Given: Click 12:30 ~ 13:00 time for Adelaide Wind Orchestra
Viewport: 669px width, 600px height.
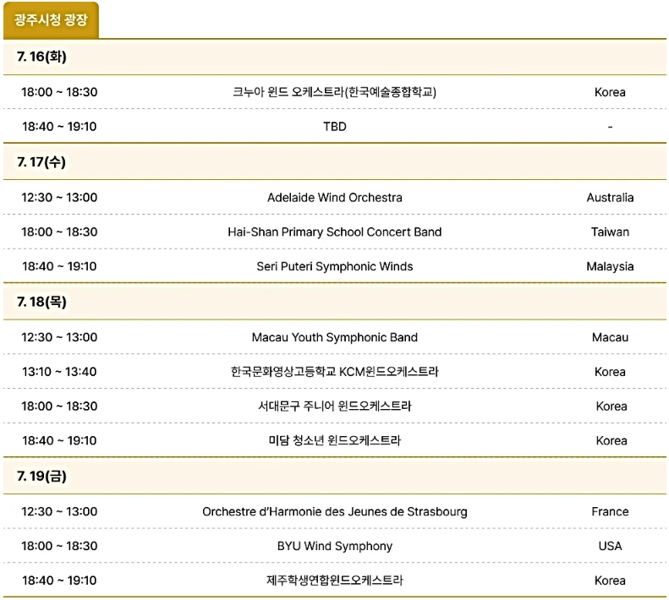Looking at the screenshot, I should pyautogui.click(x=59, y=198).
